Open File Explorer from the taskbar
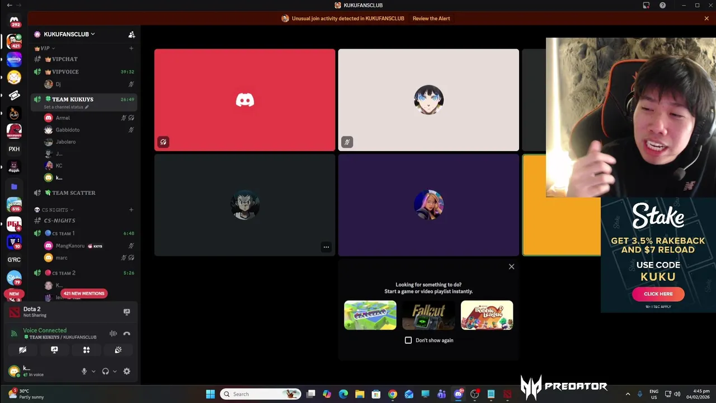 pos(360,394)
